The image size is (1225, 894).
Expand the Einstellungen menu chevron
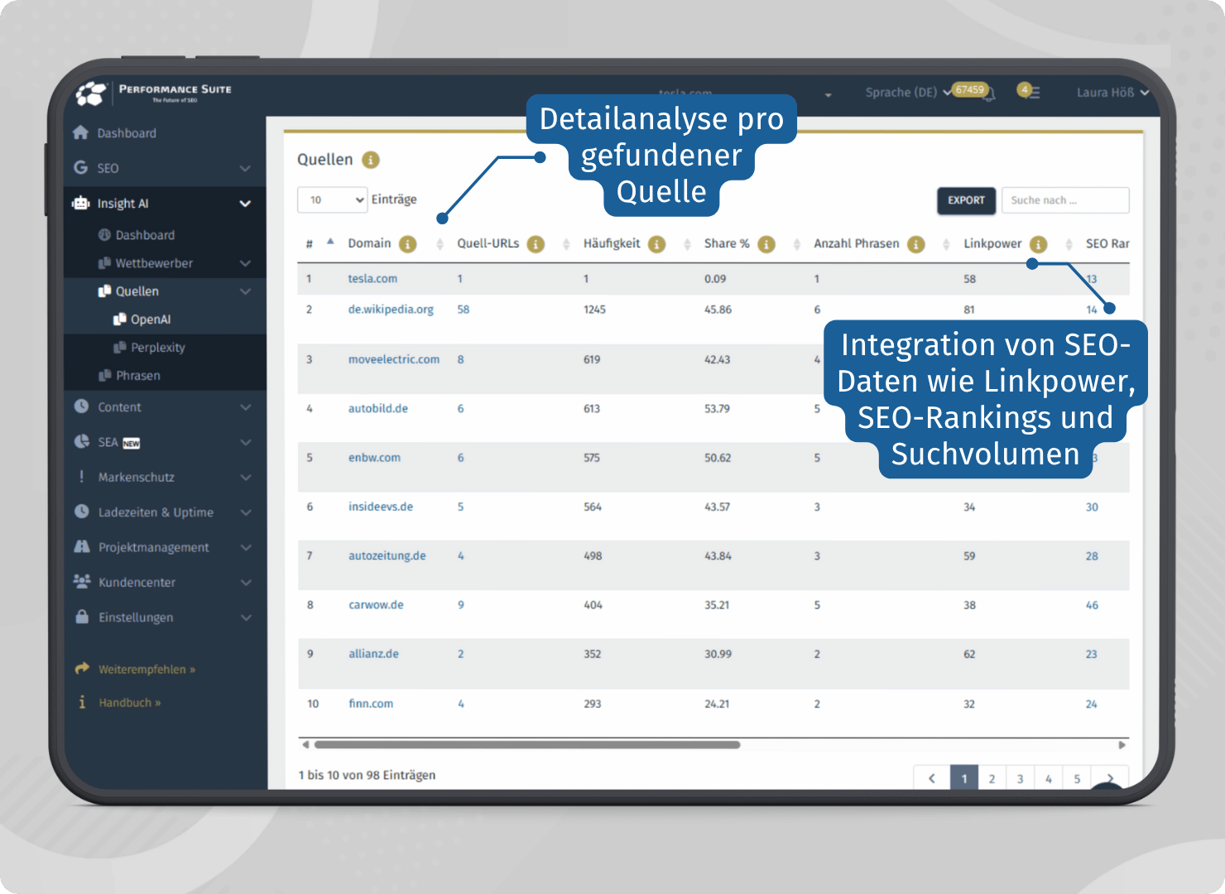click(246, 618)
